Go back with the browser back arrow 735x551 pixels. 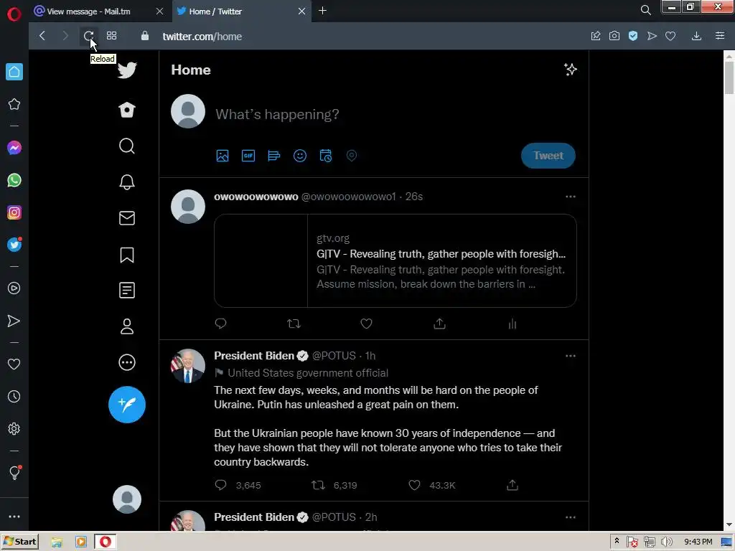[42, 36]
